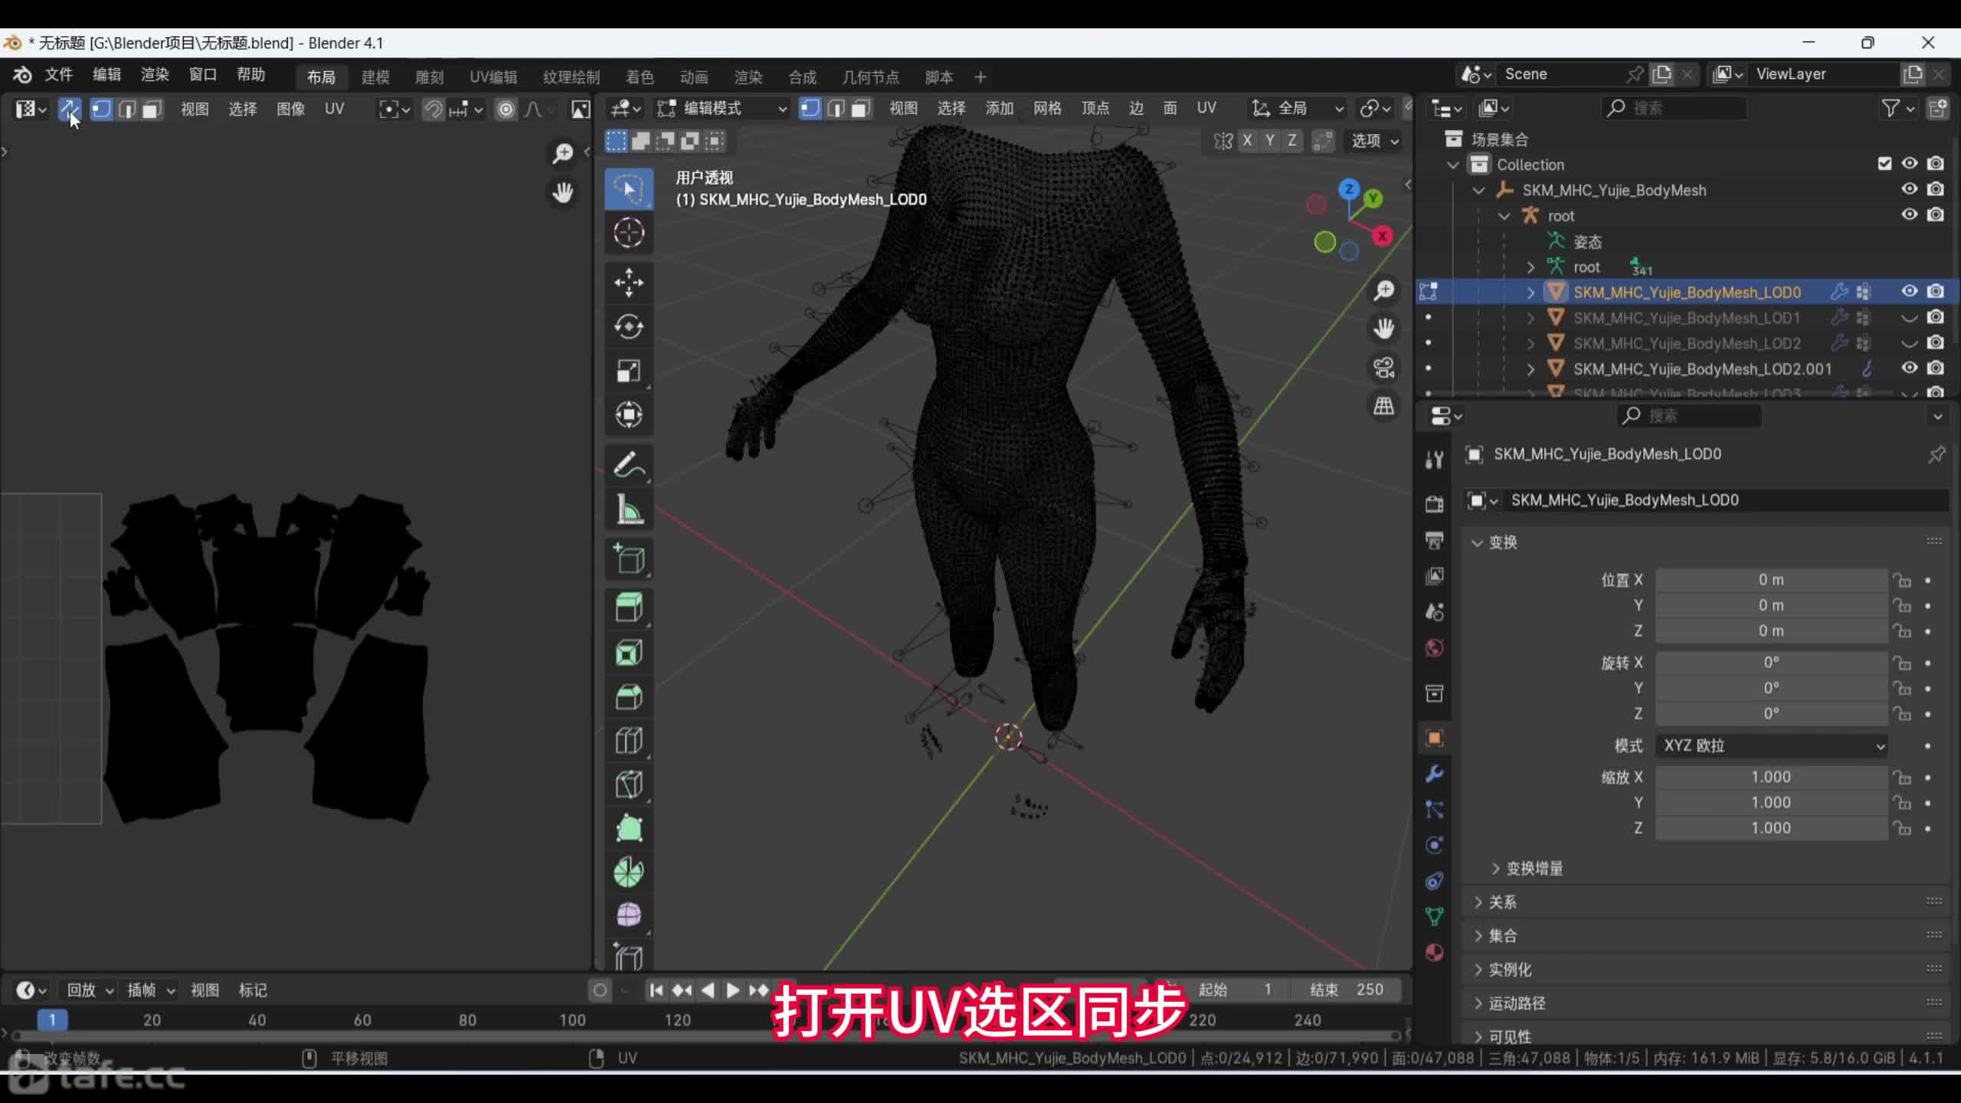Image resolution: width=1961 pixels, height=1103 pixels.
Task: Expand the 关系 panel
Action: click(1502, 902)
